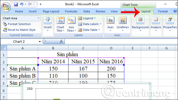Screen dimensions: 178x100
Task: Click the chart's 250 axis label
Action: (x=30, y=89)
